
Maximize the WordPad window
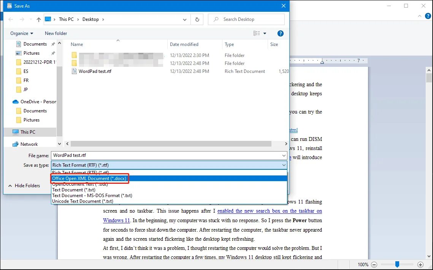tap(406, 6)
